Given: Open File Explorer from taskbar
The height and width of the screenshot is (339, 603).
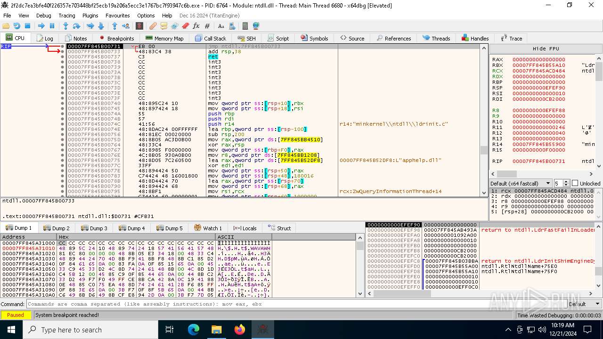Looking at the screenshot, I should [x=217, y=329].
